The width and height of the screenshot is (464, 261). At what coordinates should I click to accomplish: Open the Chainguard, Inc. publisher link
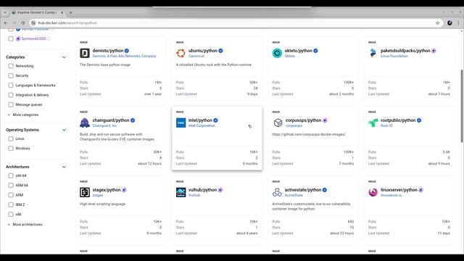tap(104, 125)
